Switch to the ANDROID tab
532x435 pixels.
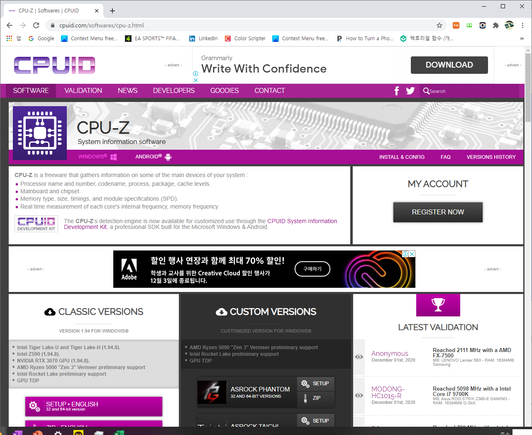[x=153, y=157]
